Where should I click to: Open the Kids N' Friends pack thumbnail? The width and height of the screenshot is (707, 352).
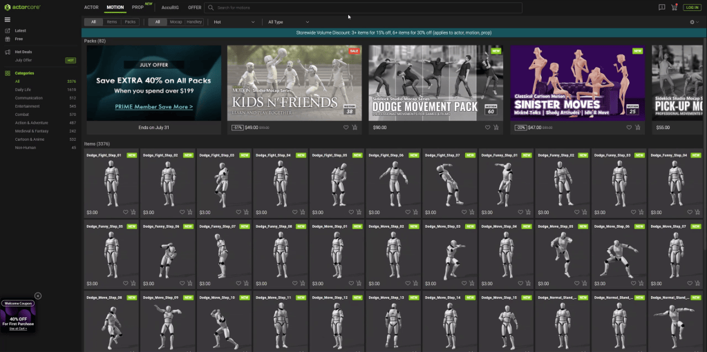pos(294,83)
